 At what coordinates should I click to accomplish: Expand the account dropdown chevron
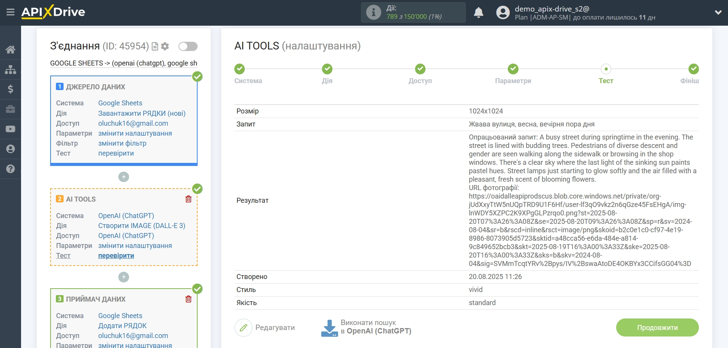click(718, 13)
